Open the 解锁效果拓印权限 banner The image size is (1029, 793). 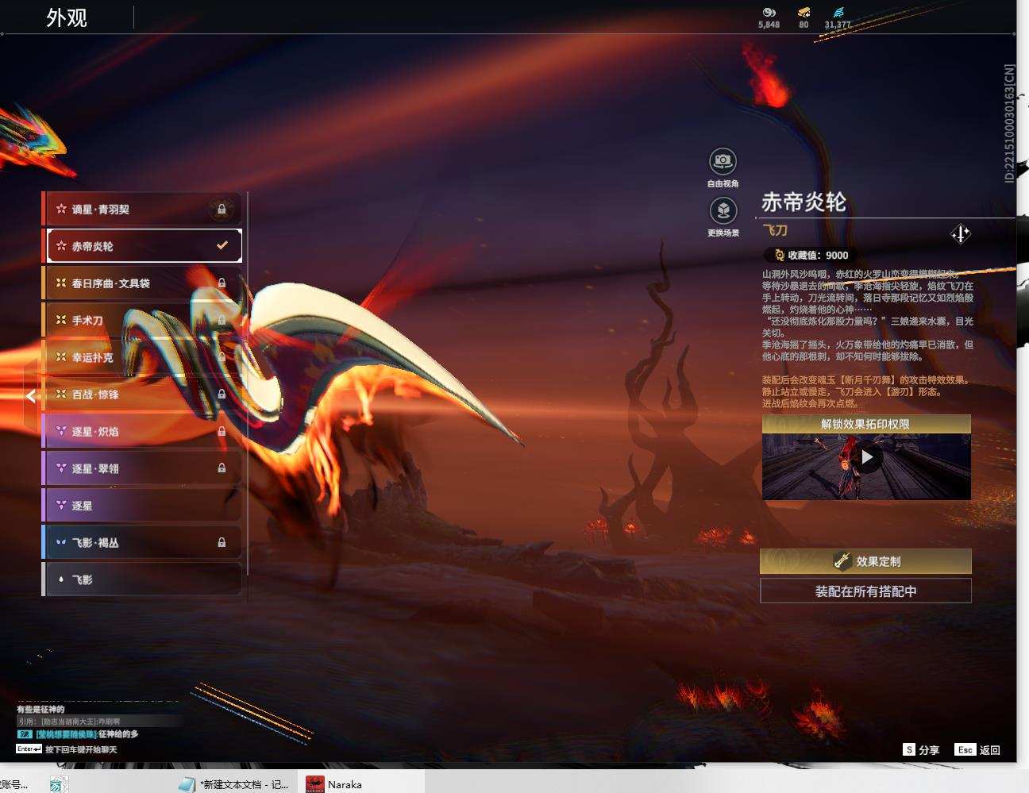coord(866,424)
